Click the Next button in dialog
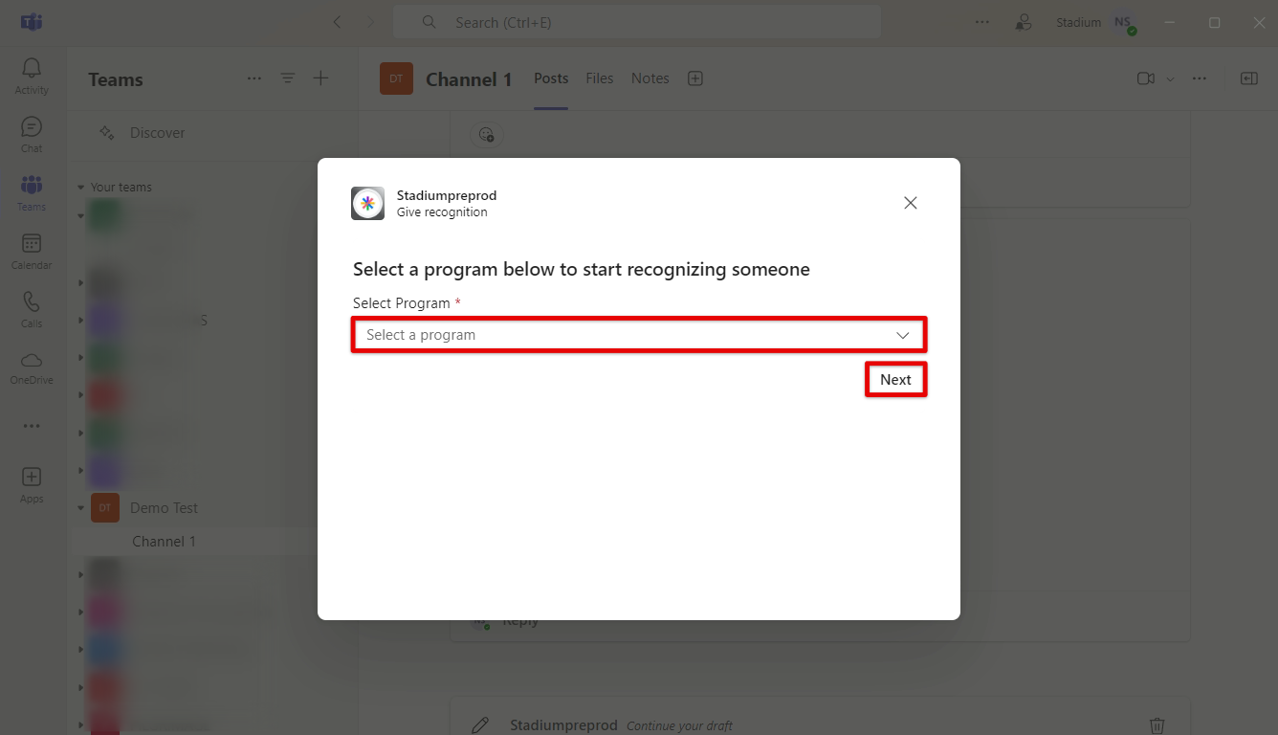Viewport: 1278px width, 735px height. point(895,380)
